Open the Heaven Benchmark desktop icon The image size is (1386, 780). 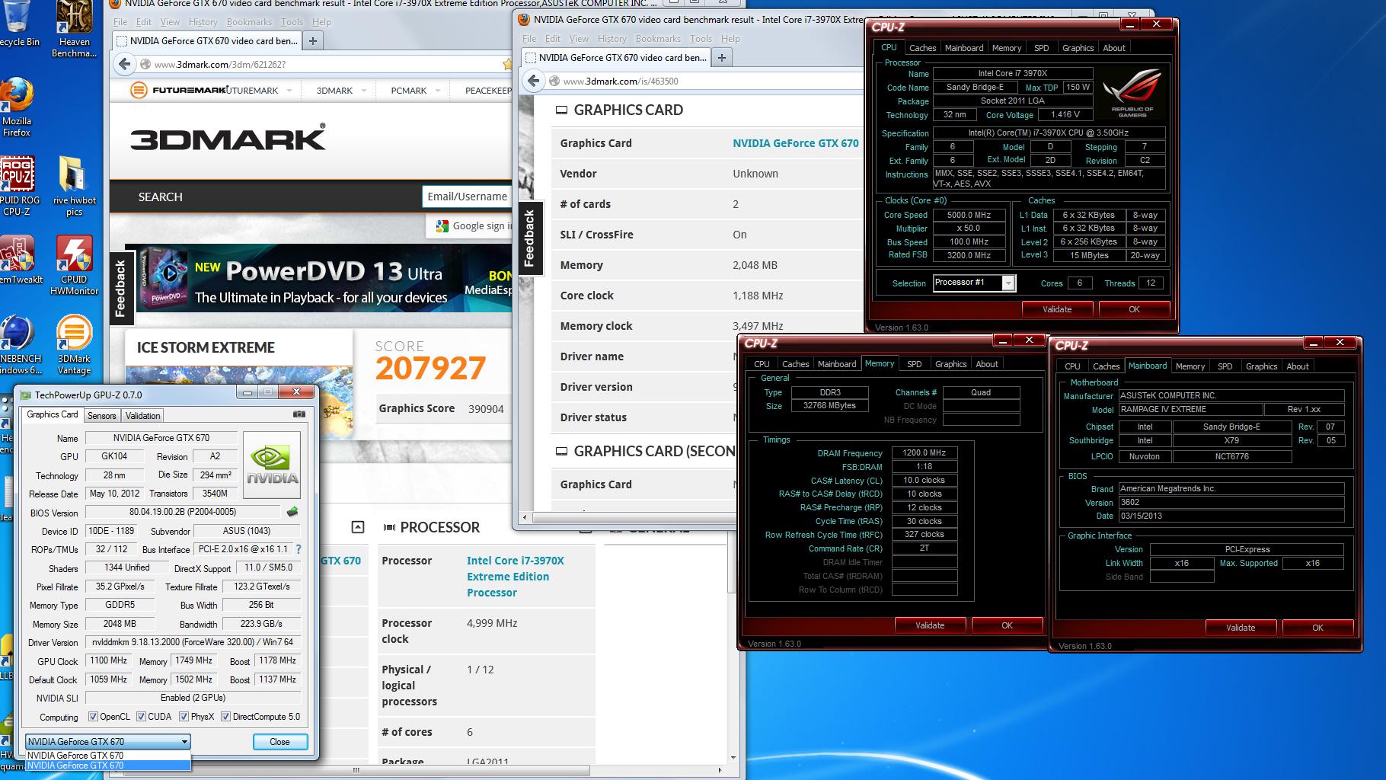[x=75, y=29]
